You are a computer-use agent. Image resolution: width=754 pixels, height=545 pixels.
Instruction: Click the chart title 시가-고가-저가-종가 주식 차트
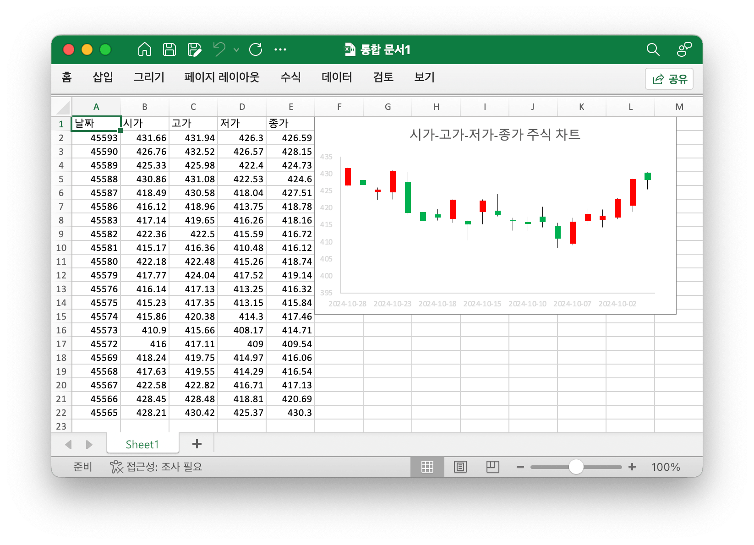[x=495, y=135]
